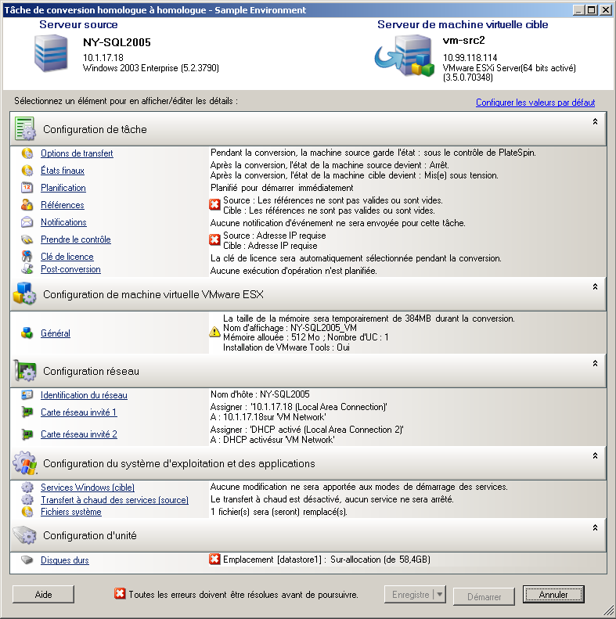Open Transfert à chaud des services link
616x619 pixels.
point(114,500)
